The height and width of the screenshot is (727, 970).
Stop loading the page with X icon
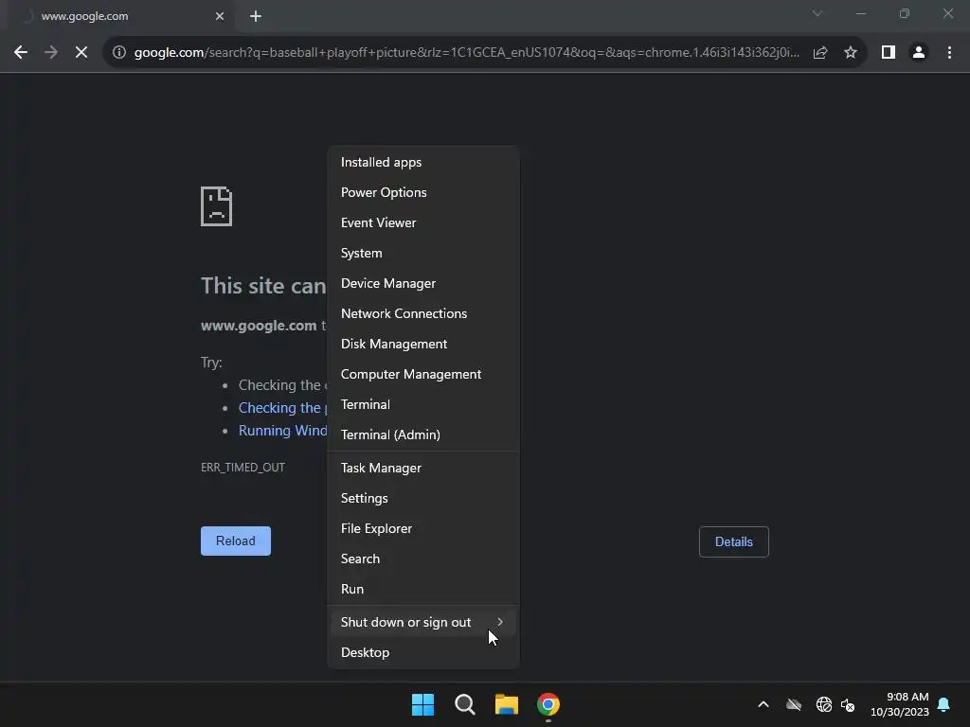pyautogui.click(x=81, y=53)
